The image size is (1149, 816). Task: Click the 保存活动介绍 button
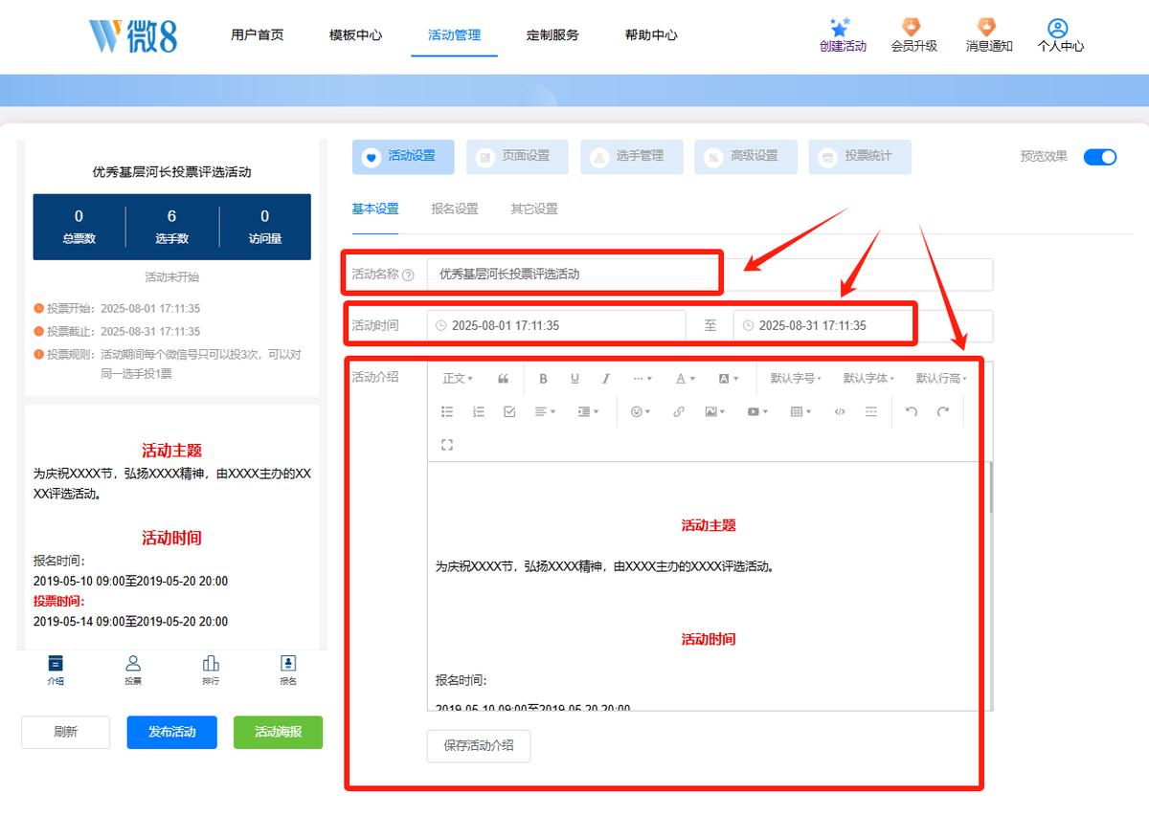479,746
